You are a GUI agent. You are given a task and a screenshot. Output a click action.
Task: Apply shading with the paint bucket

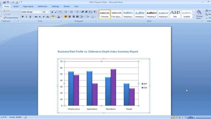coord(87,17)
